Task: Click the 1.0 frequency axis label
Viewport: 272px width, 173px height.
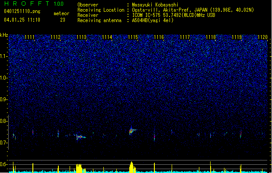Action: coord(3,78)
